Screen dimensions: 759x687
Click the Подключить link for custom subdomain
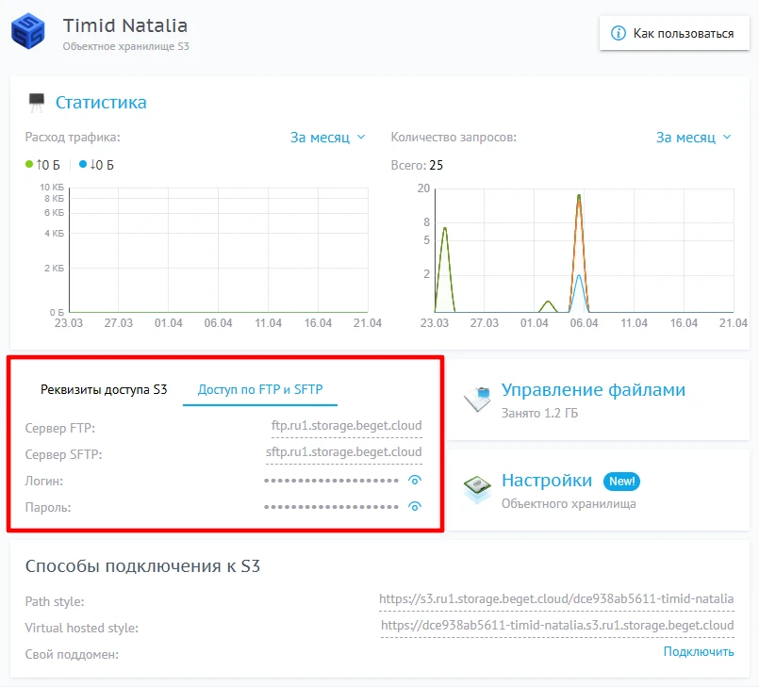pyautogui.click(x=698, y=652)
